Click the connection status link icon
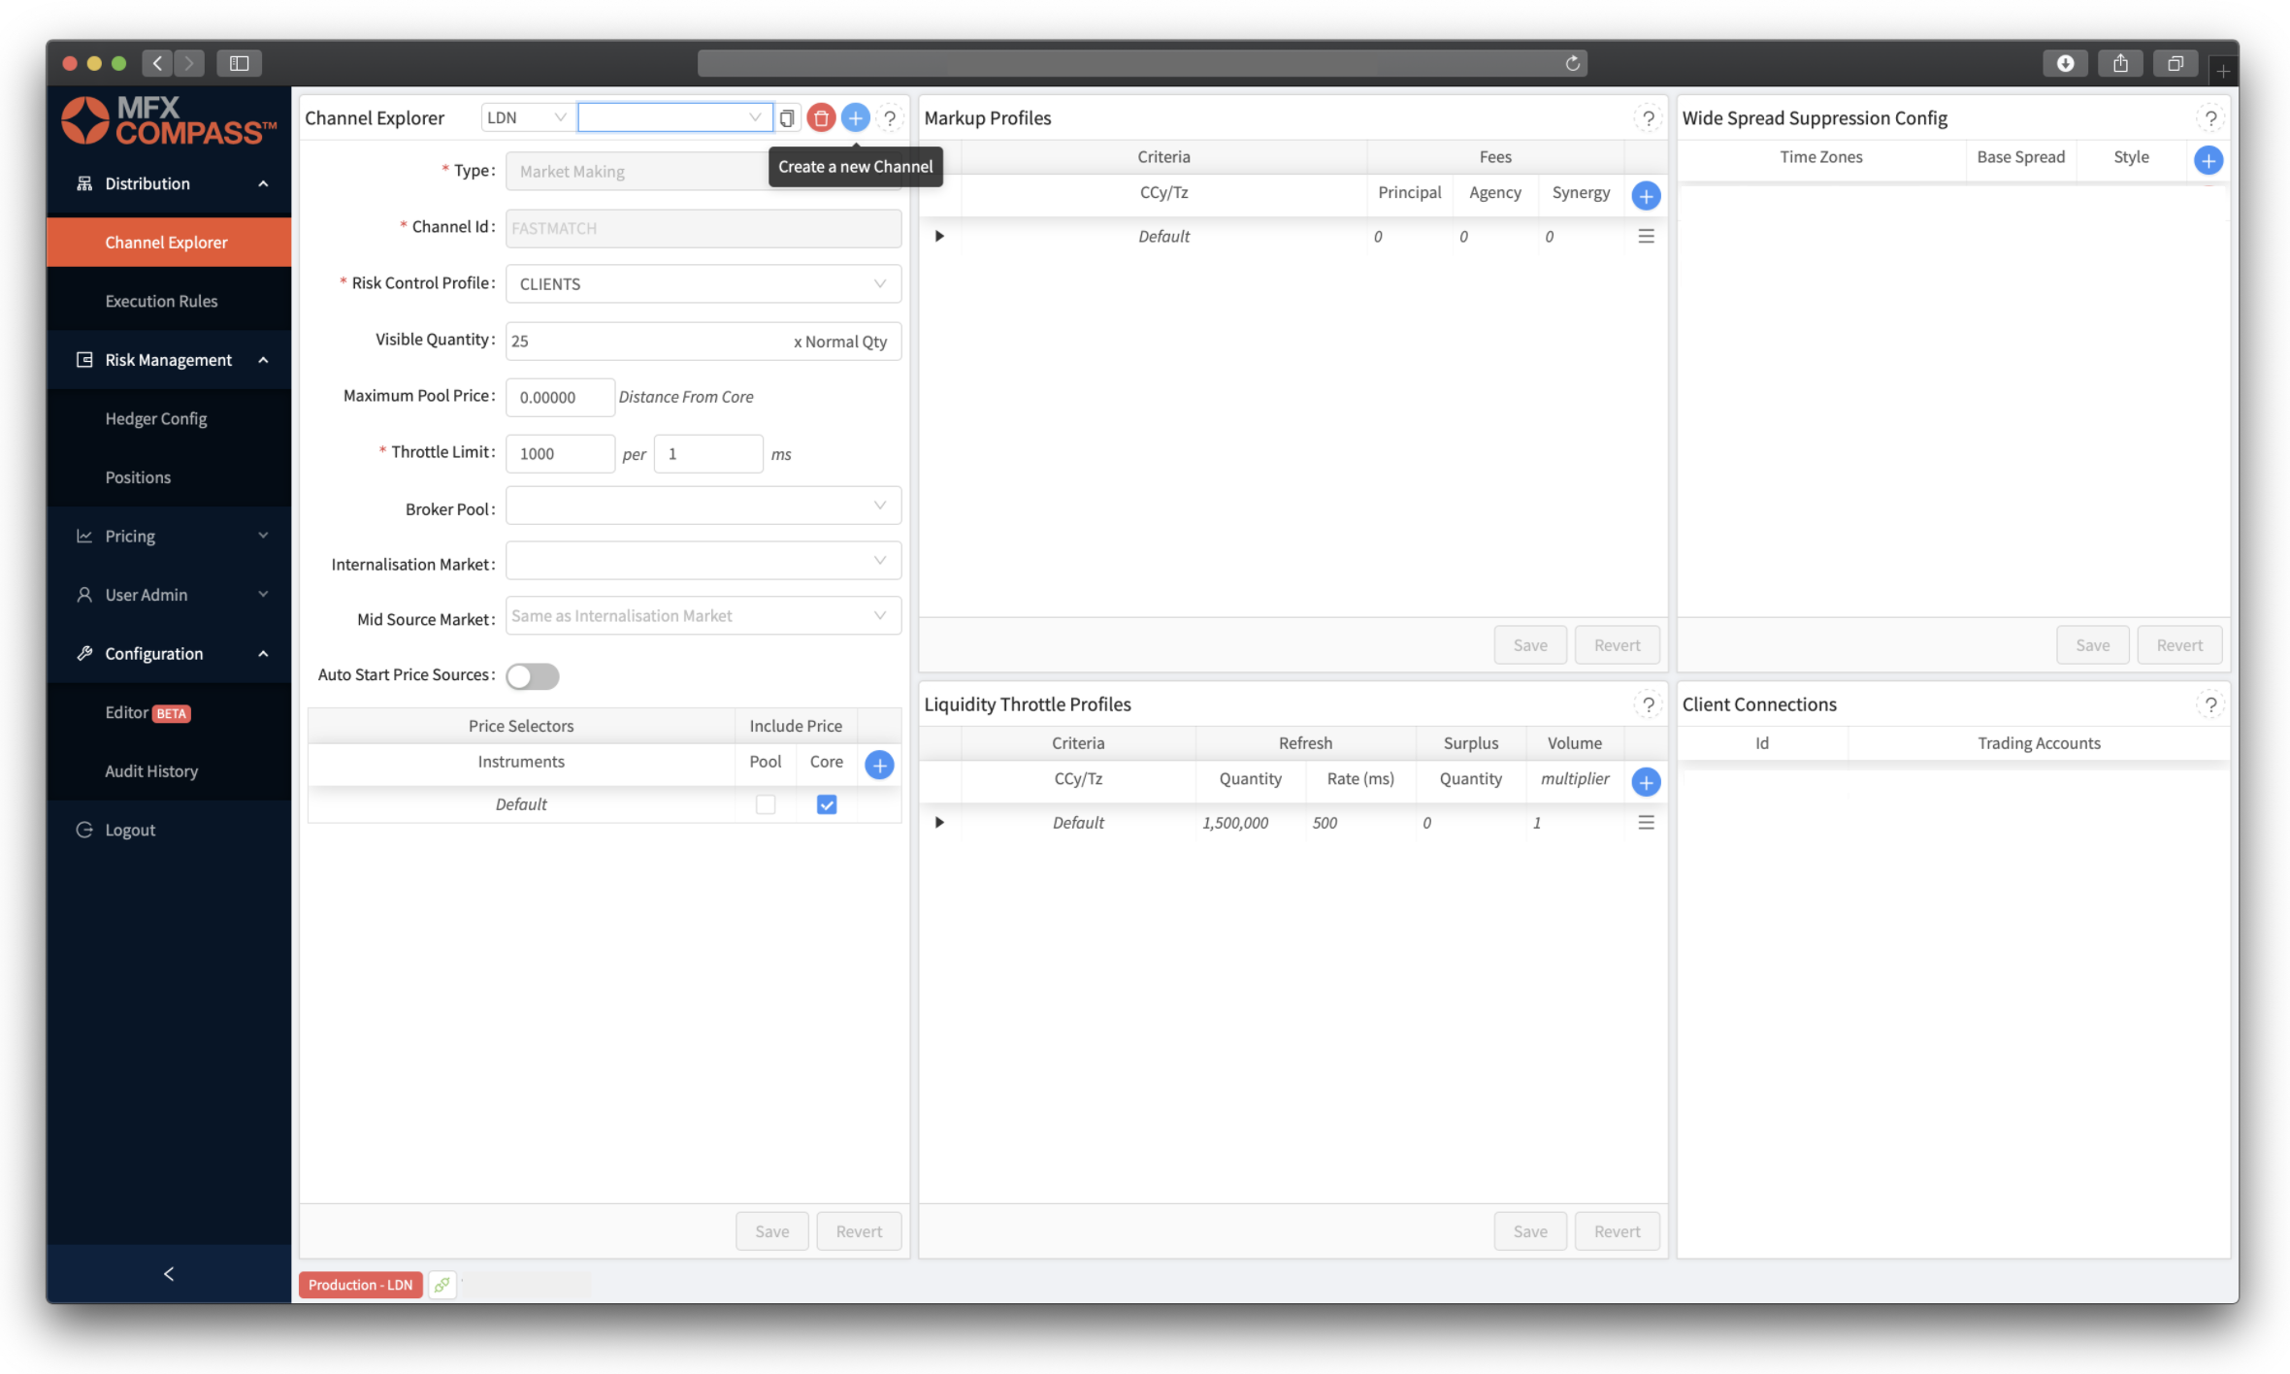The width and height of the screenshot is (2290, 1374). click(x=442, y=1285)
